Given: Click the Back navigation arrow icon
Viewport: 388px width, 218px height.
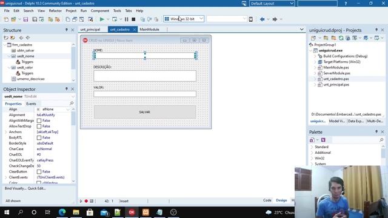Looking at the screenshot, I should pyautogui.click(x=263, y=19).
